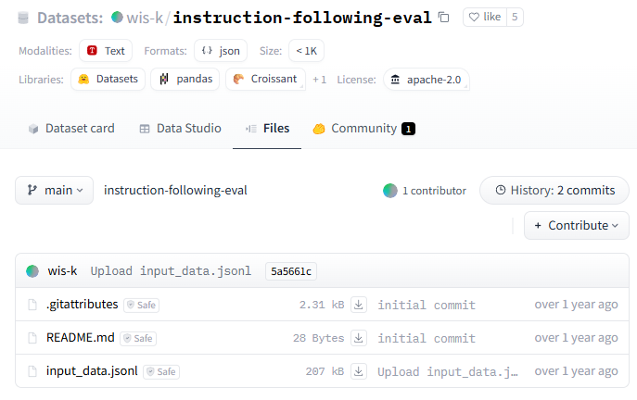Download the .gitattributes file
This screenshot has height=400, width=637.
(x=358, y=305)
